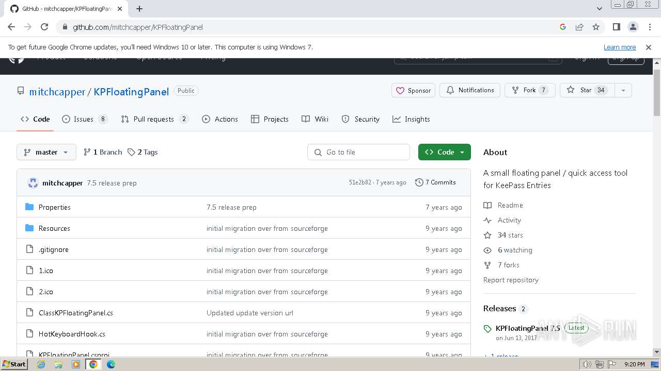The image size is (661, 371).
Task: Open the Projects tab
Action: 270,119
